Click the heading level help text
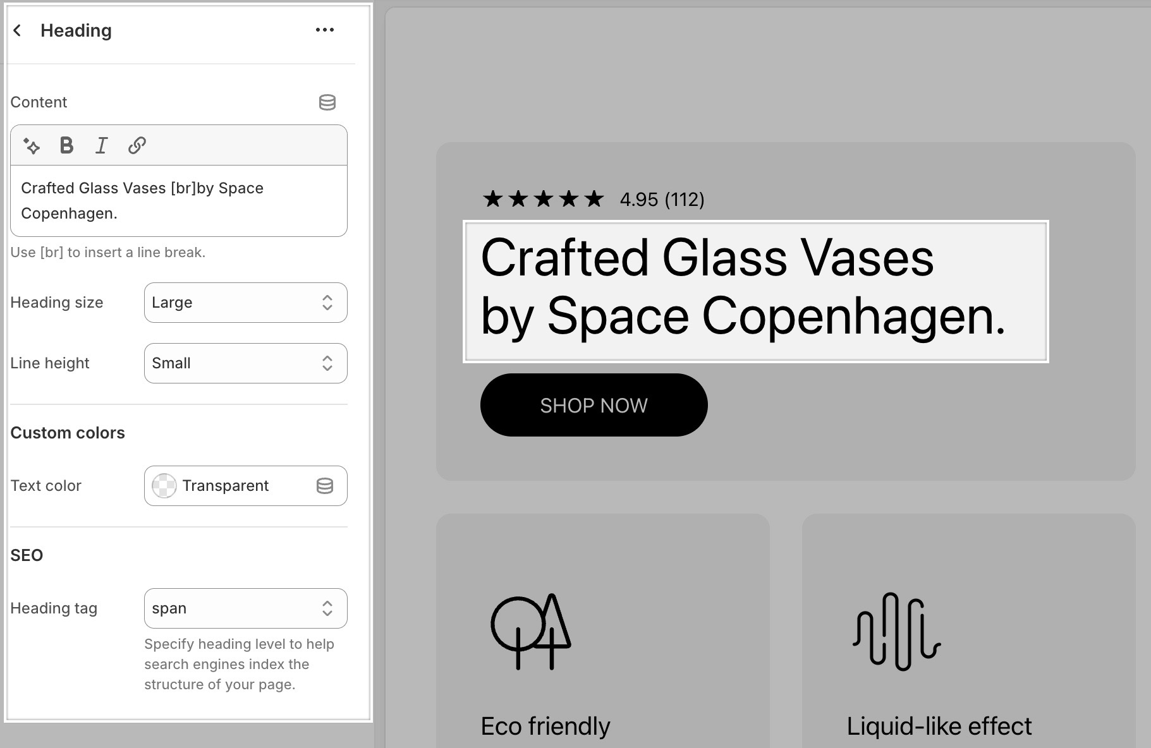 click(239, 664)
